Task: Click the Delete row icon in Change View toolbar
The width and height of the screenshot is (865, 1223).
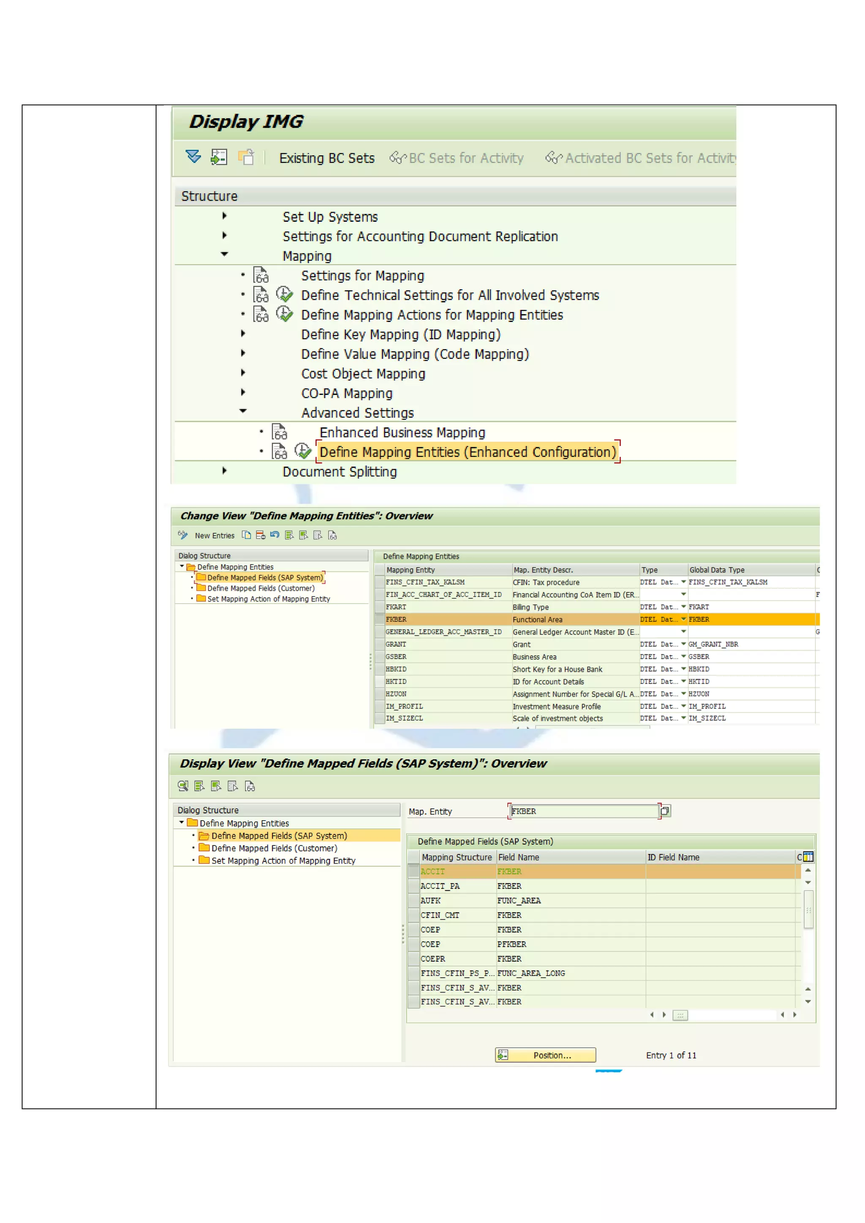Action: (x=261, y=535)
